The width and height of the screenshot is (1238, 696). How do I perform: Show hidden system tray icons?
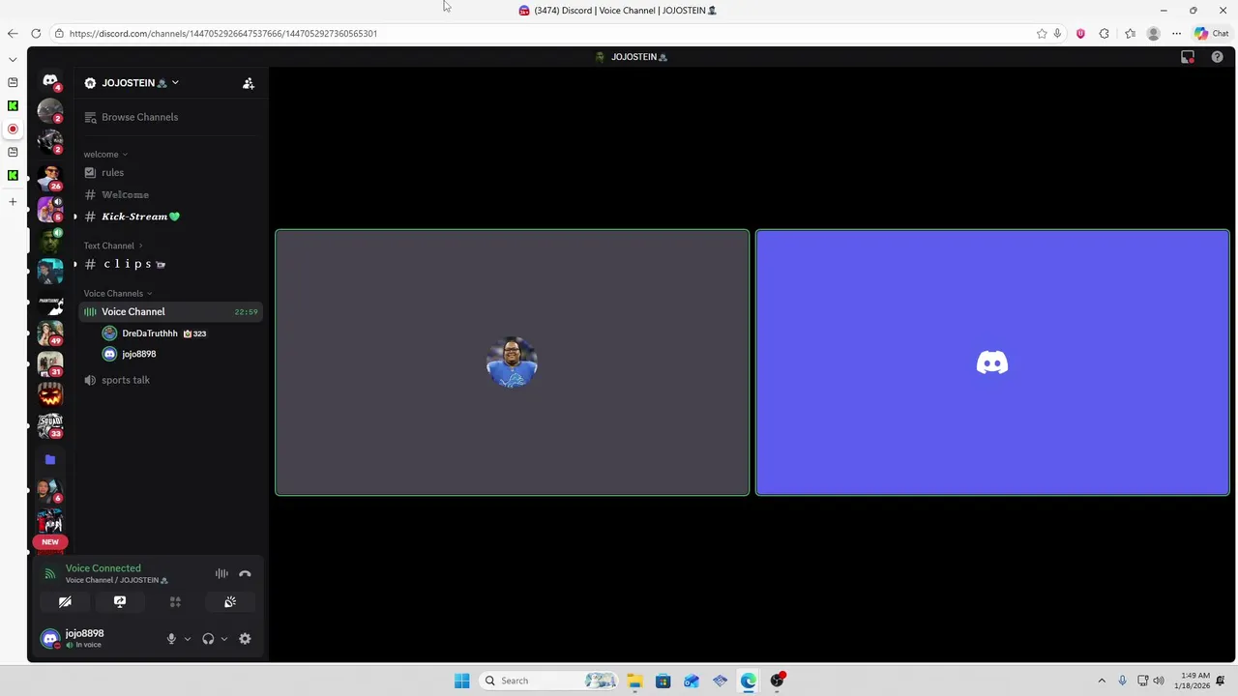pos(1102,681)
